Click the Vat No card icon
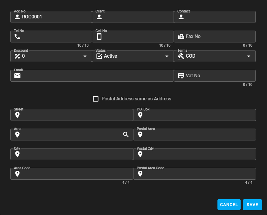Viewport: 267px width, 215px height. (x=181, y=76)
